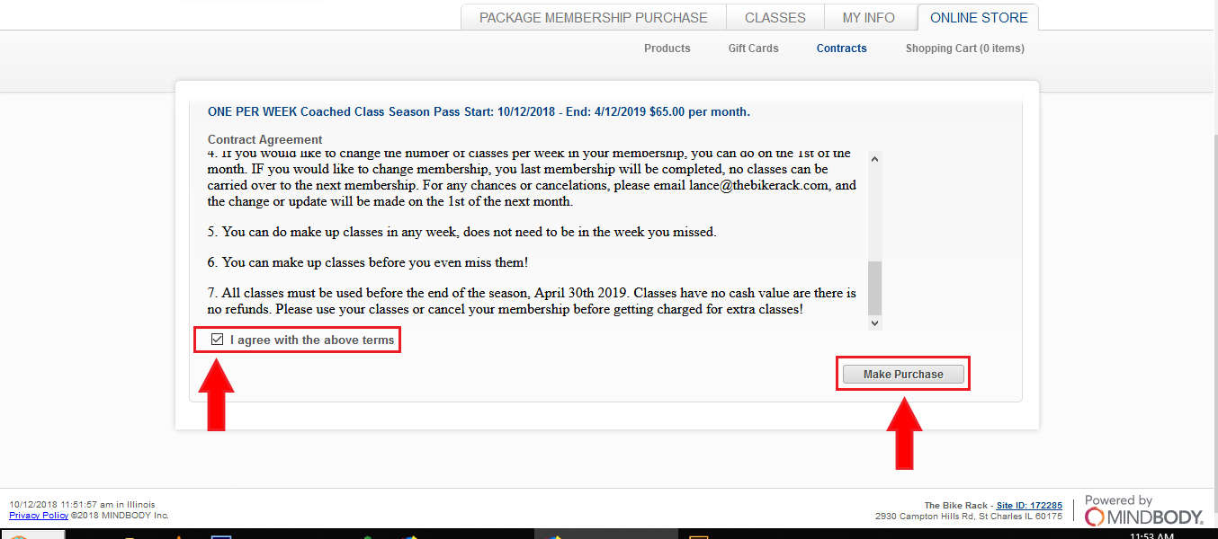Open the Privacy Policy link

point(38,516)
